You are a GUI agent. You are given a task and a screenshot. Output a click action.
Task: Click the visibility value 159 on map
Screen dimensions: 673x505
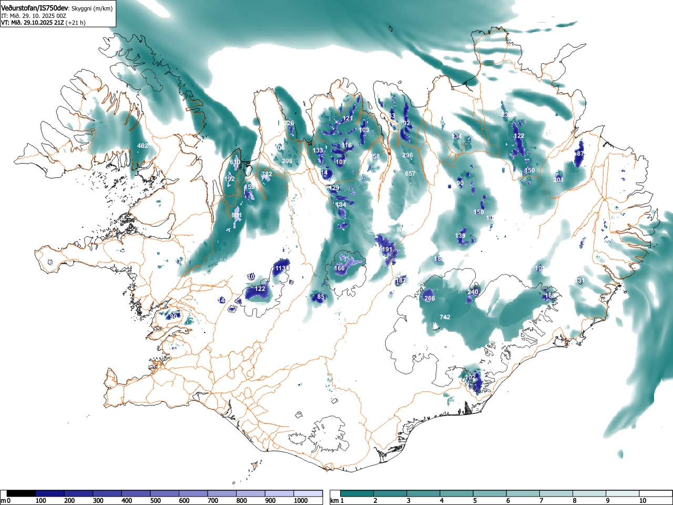[x=249, y=187]
